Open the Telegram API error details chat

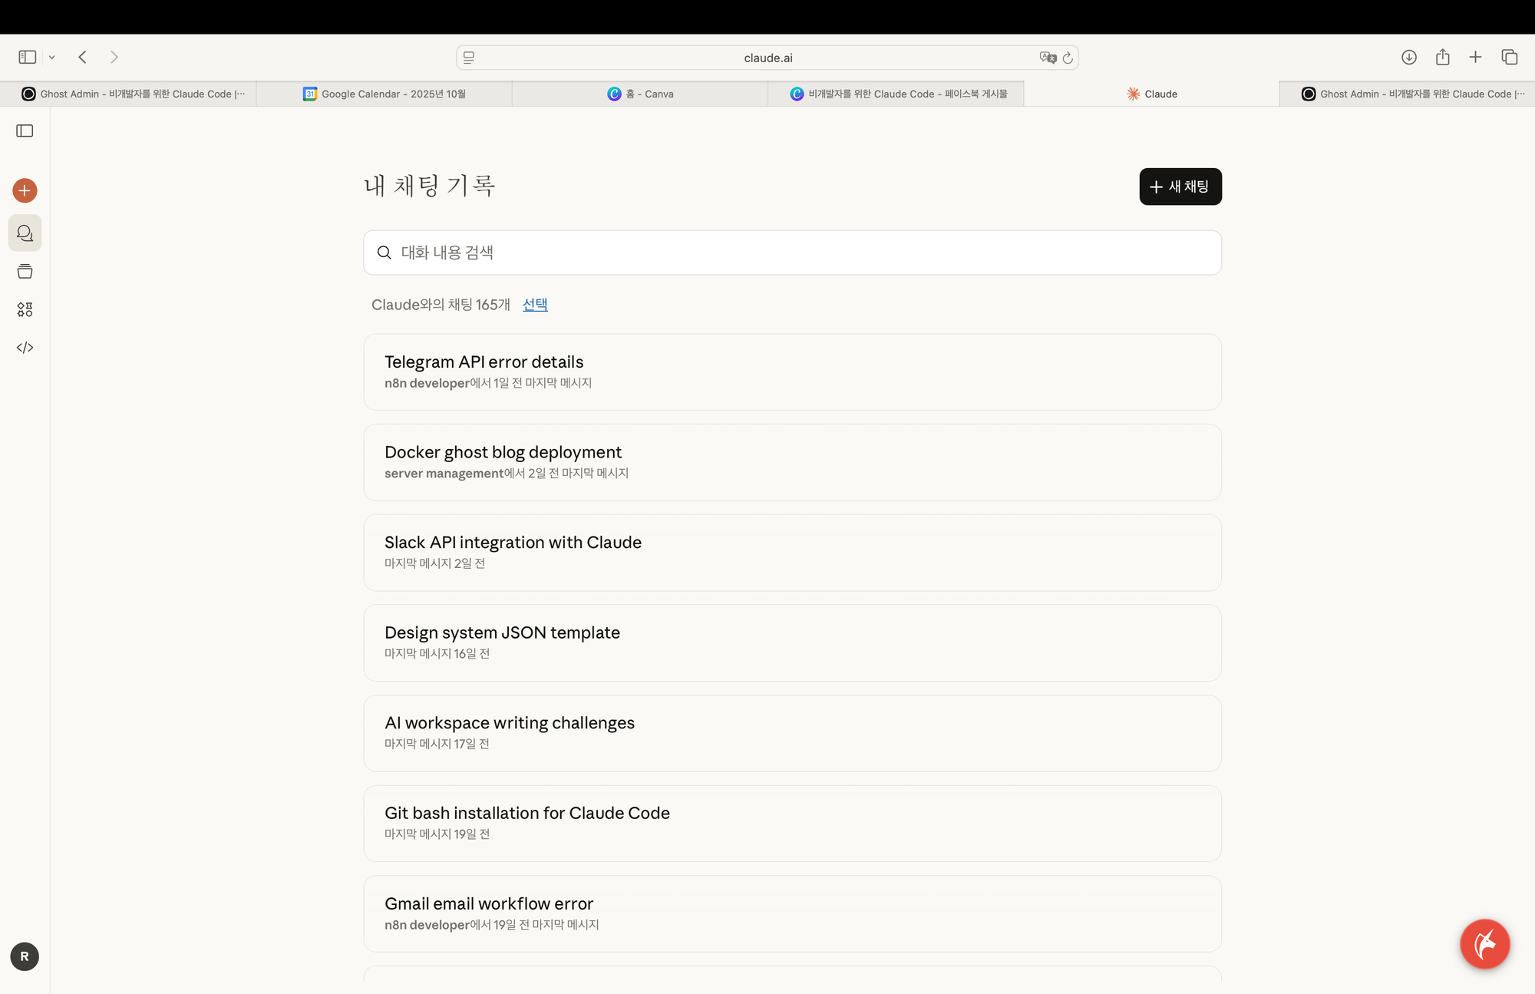tap(792, 372)
